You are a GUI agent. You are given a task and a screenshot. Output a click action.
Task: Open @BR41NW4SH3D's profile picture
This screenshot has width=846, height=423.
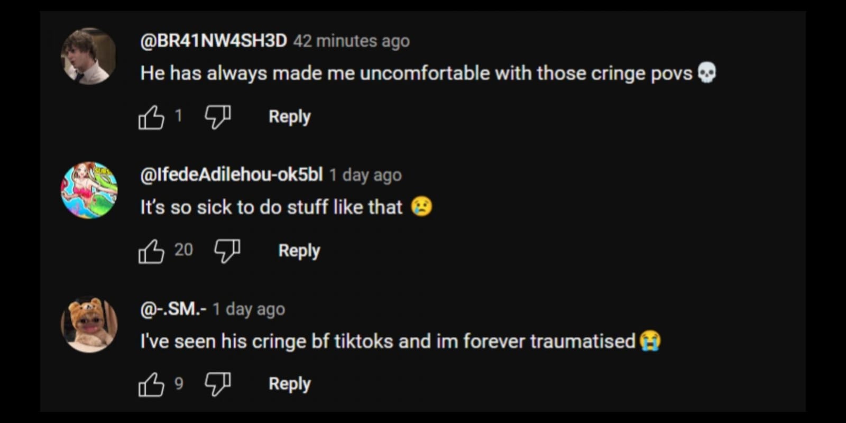pos(89,56)
